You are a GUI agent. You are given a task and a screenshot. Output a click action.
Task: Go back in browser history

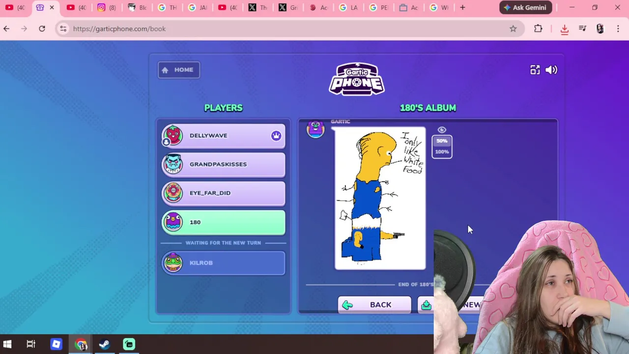(6, 29)
